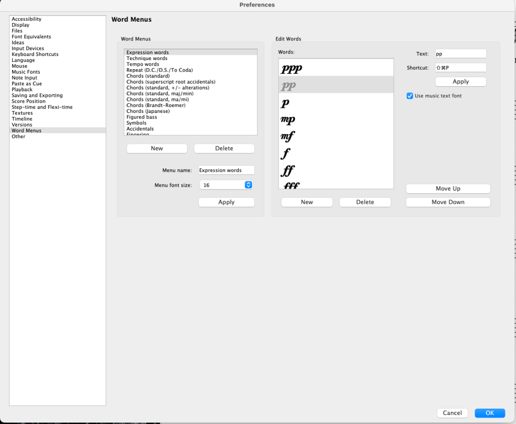Click Move Down button
516x424 pixels.
pos(448,202)
